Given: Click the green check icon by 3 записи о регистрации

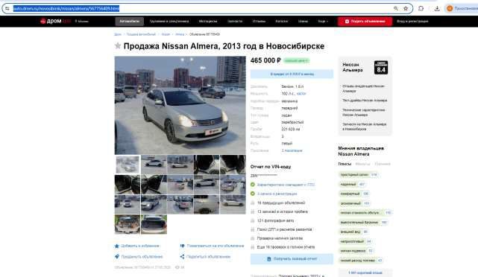Looking at the screenshot, I should pyautogui.click(x=253, y=194).
